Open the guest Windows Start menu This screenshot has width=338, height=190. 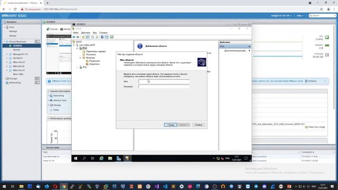(x=76, y=158)
